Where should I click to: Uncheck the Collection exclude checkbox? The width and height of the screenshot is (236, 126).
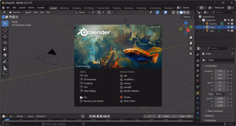[x=225, y=20]
